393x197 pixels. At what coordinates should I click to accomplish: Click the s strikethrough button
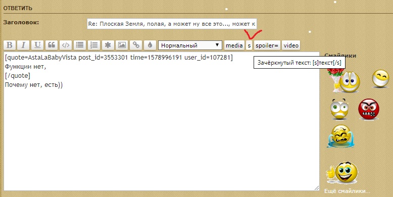(x=249, y=45)
